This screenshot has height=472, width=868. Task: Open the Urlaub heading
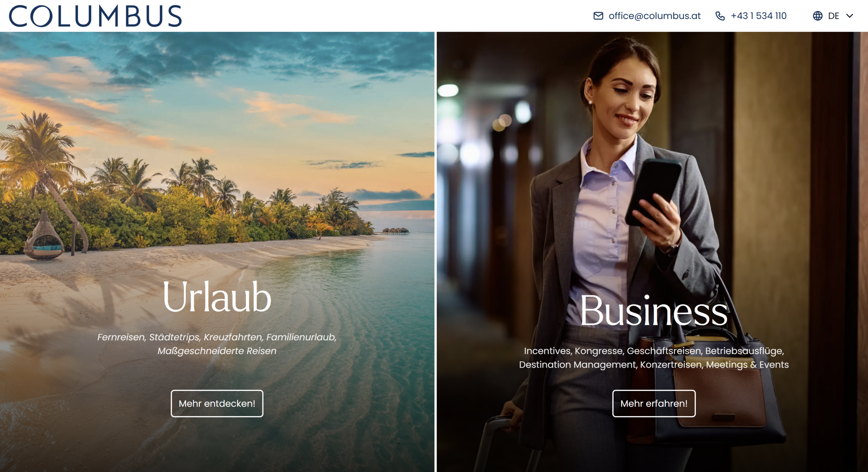pos(217,297)
